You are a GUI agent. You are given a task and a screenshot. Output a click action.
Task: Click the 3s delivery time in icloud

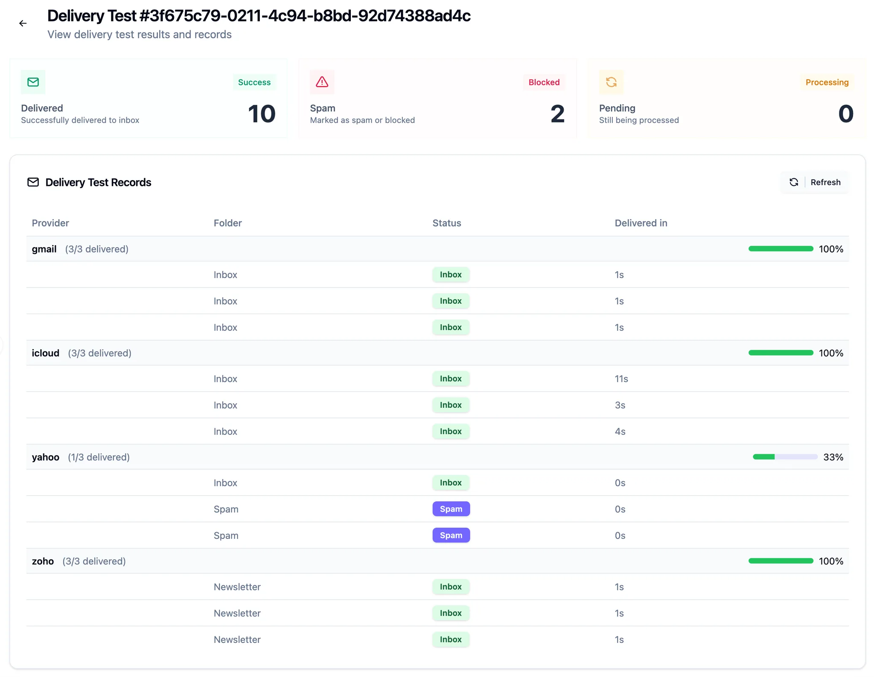[x=620, y=405]
